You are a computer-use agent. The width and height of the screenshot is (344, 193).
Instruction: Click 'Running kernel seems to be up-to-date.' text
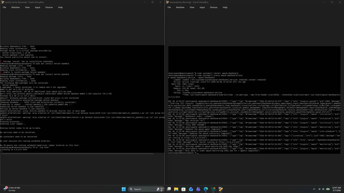[20, 128]
